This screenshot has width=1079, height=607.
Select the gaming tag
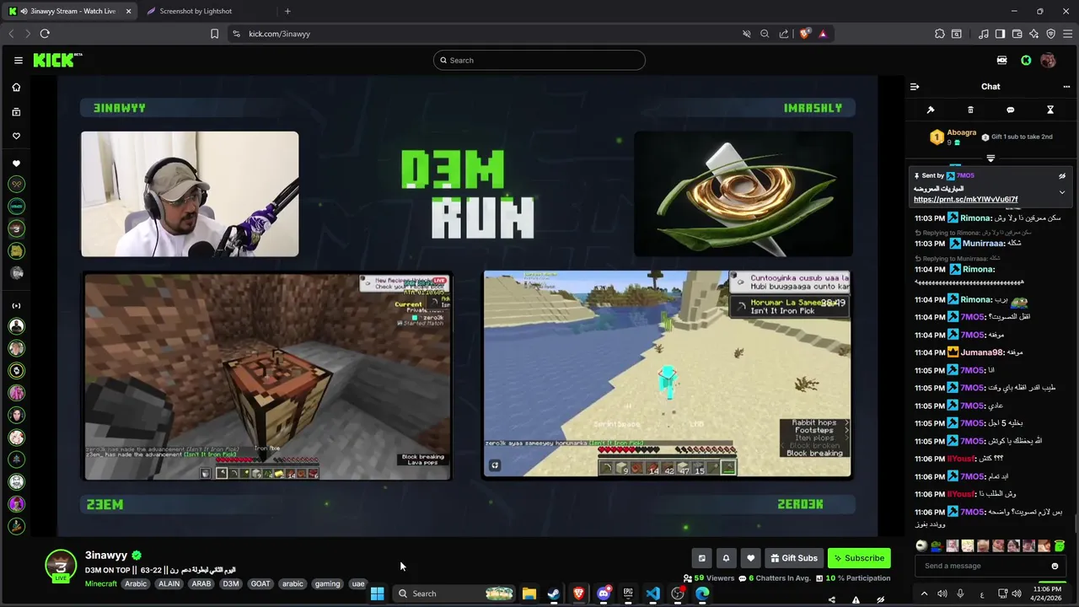point(327,583)
